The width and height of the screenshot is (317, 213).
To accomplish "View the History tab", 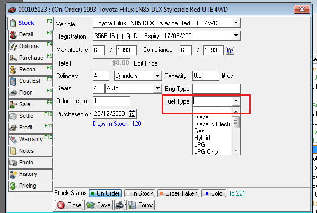I will point(31,174).
